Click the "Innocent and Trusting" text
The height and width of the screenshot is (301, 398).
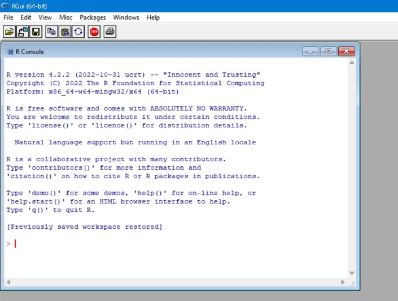tap(212, 75)
